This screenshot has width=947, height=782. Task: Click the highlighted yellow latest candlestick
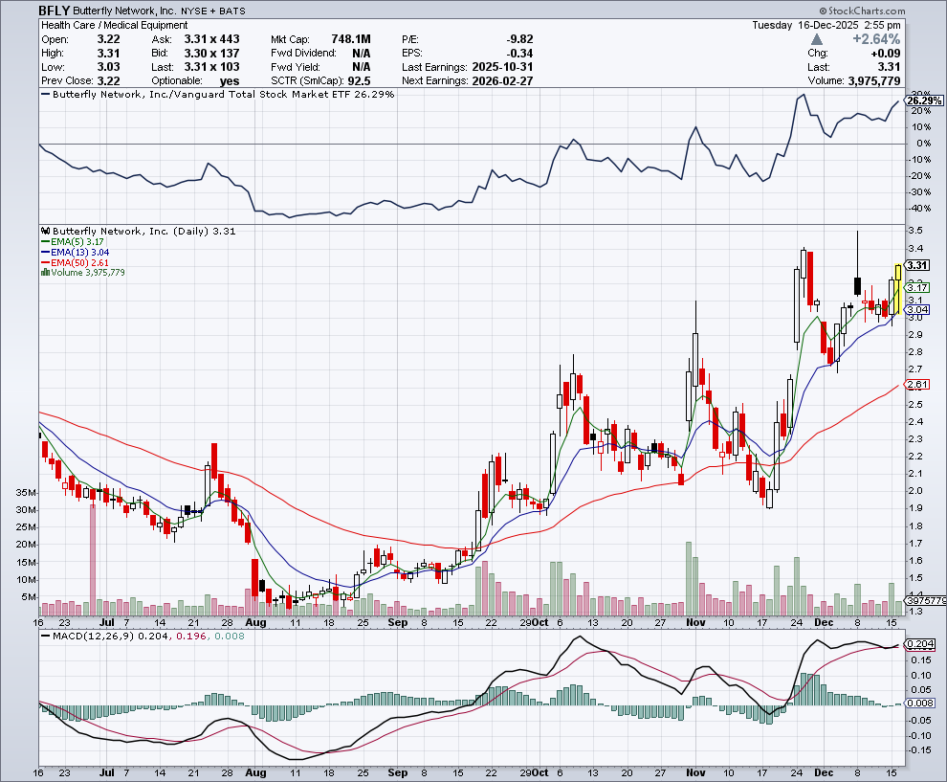[x=898, y=289]
